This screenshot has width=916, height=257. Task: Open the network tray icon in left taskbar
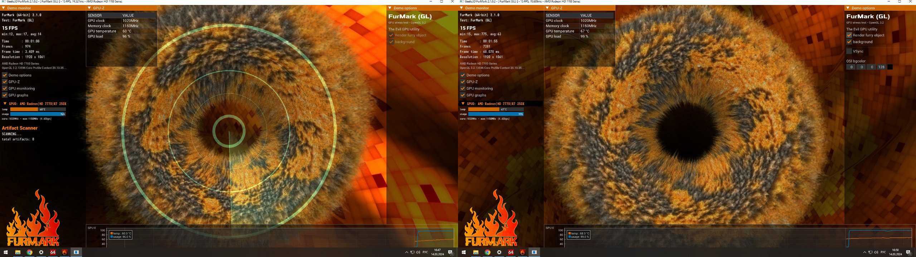(x=412, y=252)
